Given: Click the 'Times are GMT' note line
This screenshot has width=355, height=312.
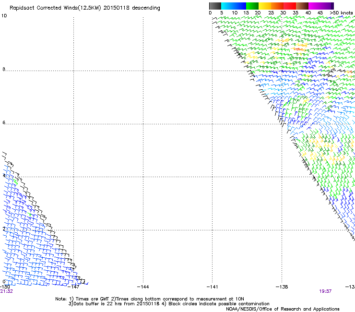Looking at the screenshot, I should pos(150,299).
